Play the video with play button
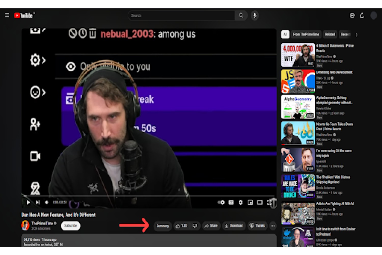Viewport: 382px width, 255px height. (28, 202)
